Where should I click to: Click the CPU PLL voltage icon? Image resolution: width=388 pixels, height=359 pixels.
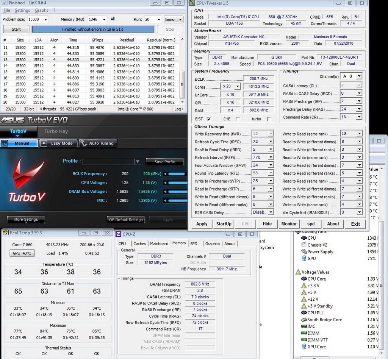point(304,313)
